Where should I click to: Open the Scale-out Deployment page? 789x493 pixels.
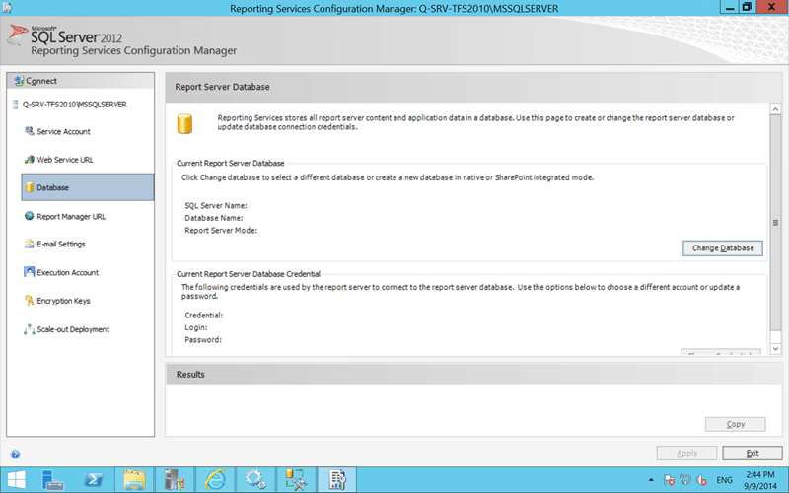coord(73,329)
